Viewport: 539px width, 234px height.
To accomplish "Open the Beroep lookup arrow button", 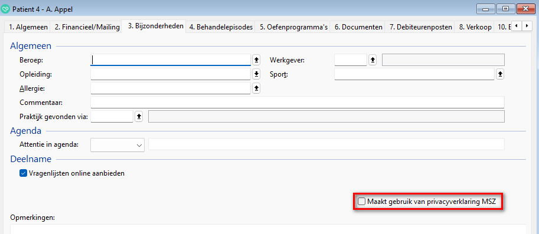I will pyautogui.click(x=256, y=60).
